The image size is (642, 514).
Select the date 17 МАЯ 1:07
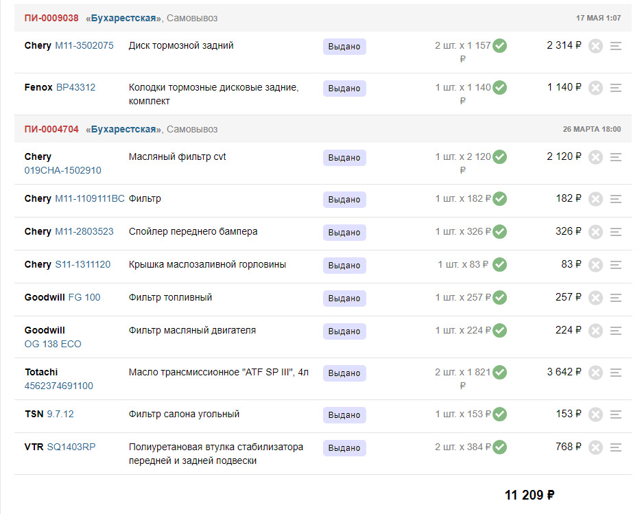click(598, 18)
